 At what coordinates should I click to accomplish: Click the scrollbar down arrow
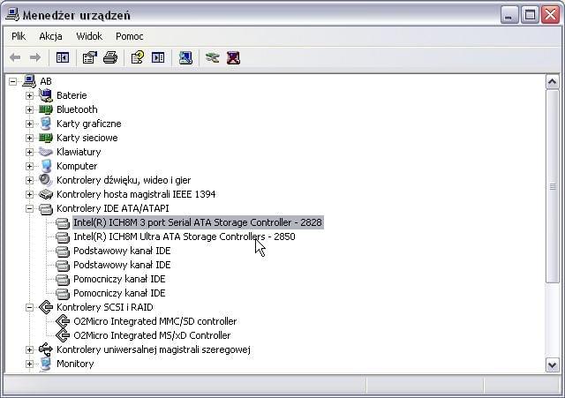click(553, 365)
